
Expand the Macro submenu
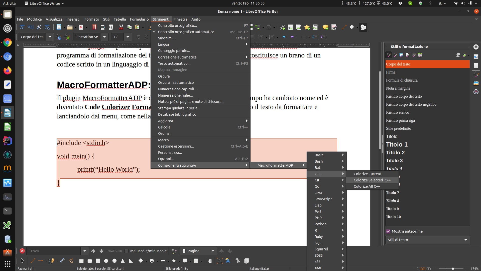[200, 140]
